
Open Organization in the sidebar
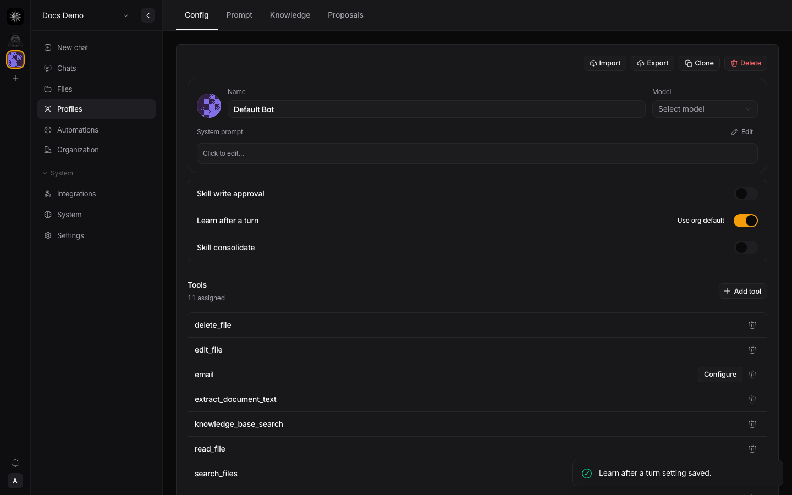click(97, 150)
